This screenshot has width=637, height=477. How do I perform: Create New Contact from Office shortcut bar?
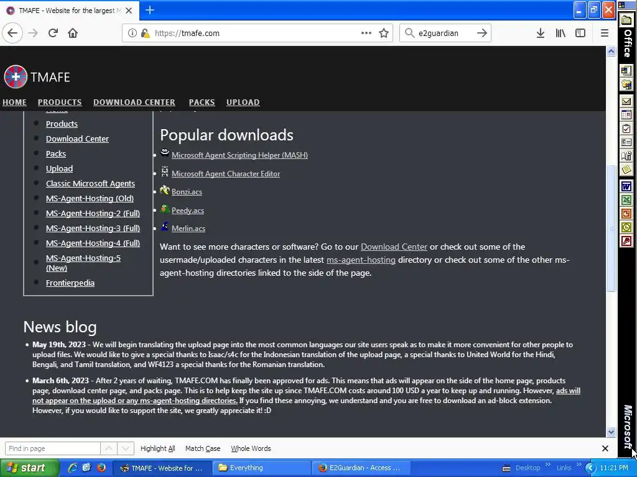pyautogui.click(x=626, y=142)
